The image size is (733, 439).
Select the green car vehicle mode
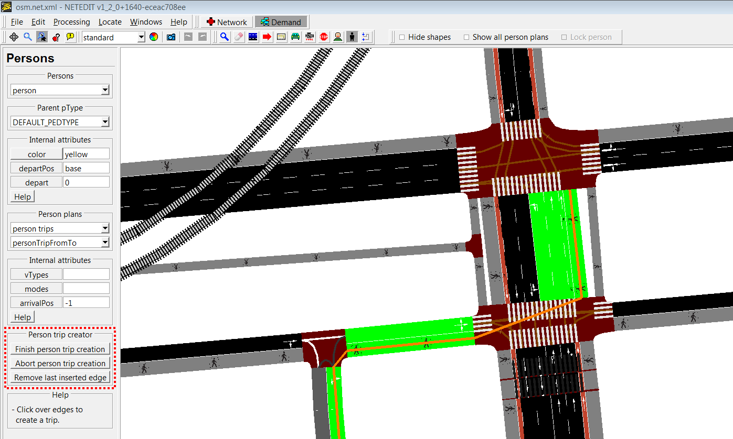pyautogui.click(x=295, y=37)
